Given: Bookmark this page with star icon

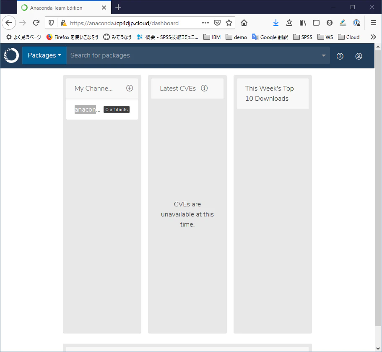Looking at the screenshot, I should [229, 23].
